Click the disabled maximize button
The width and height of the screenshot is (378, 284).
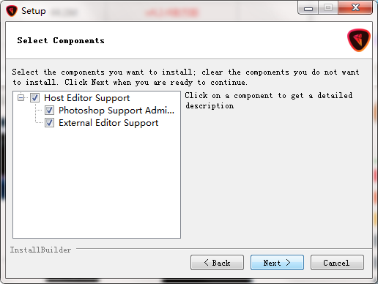point(328,8)
